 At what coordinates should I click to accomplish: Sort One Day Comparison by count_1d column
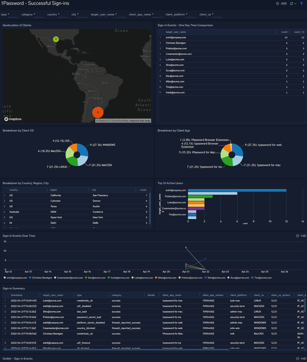coord(299,32)
